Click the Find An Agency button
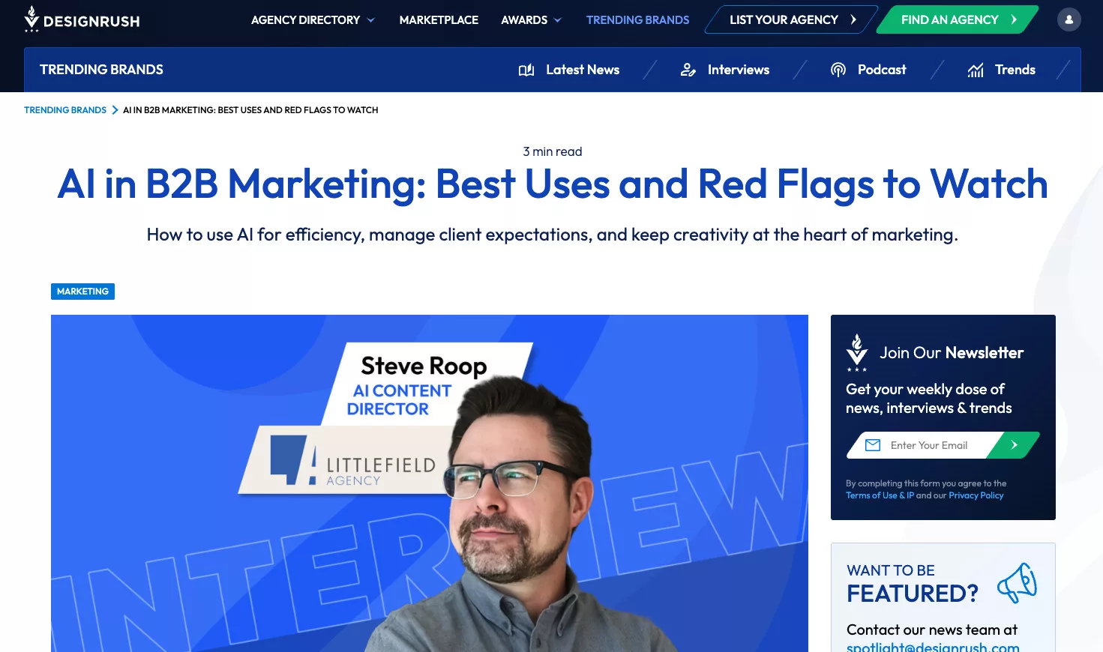The width and height of the screenshot is (1103, 652). click(958, 20)
